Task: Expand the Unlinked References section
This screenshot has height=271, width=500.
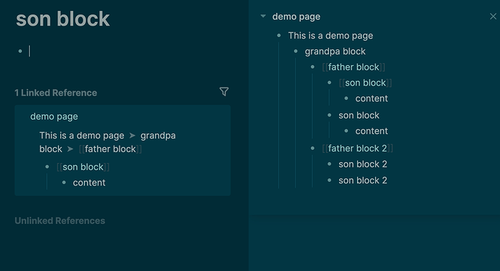Action: coord(60,220)
